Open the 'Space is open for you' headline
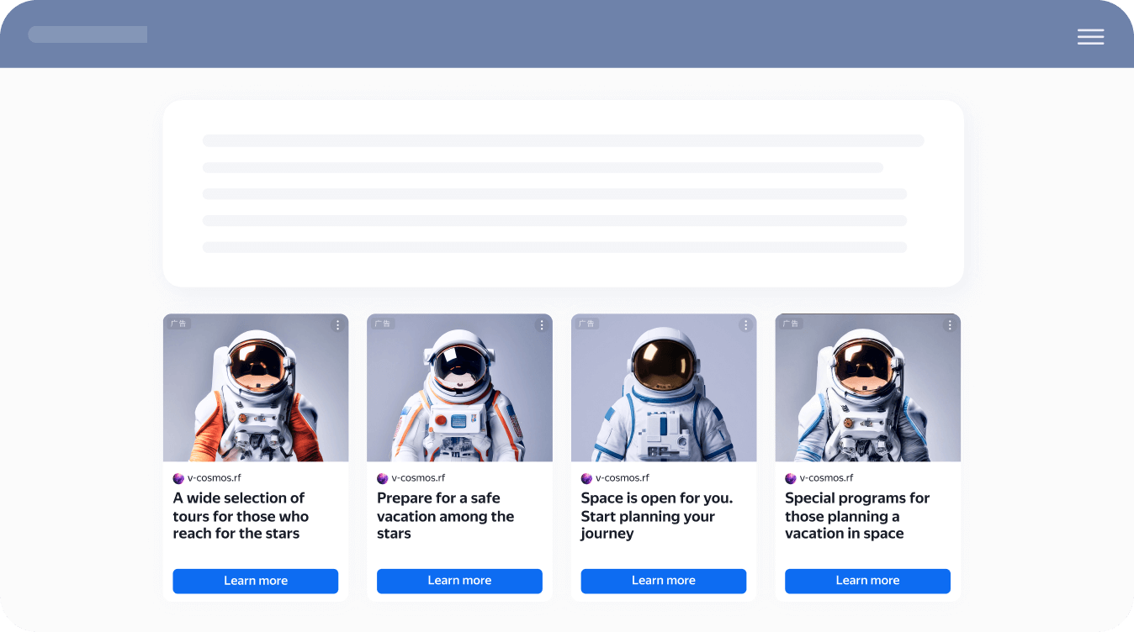Screen dimensions: 1134x632 pos(657,516)
